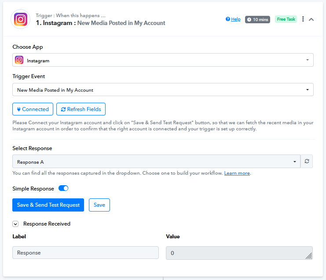The image size is (326, 280).
Task: Click the Connected button
Action: tap(33, 109)
